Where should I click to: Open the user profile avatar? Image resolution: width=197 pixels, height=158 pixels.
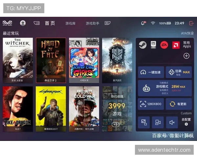pyautogui.click(x=23, y=23)
